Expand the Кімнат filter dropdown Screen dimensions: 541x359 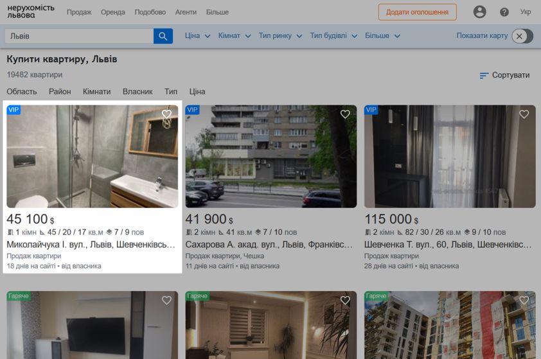(235, 35)
